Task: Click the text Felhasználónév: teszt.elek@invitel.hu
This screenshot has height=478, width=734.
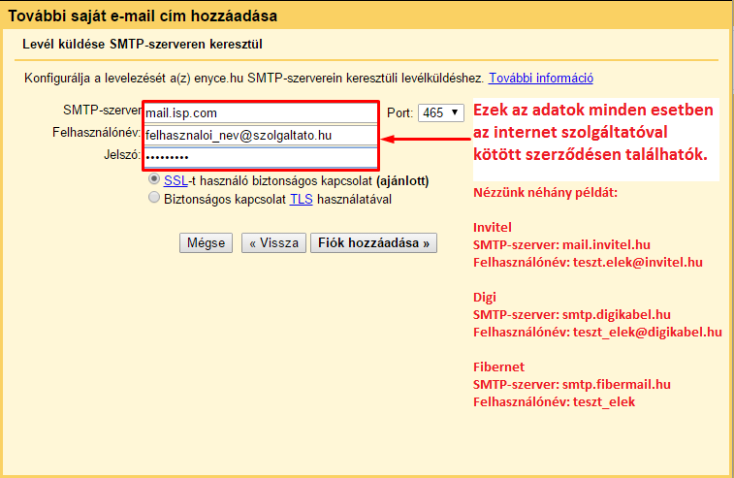Action: (x=588, y=262)
